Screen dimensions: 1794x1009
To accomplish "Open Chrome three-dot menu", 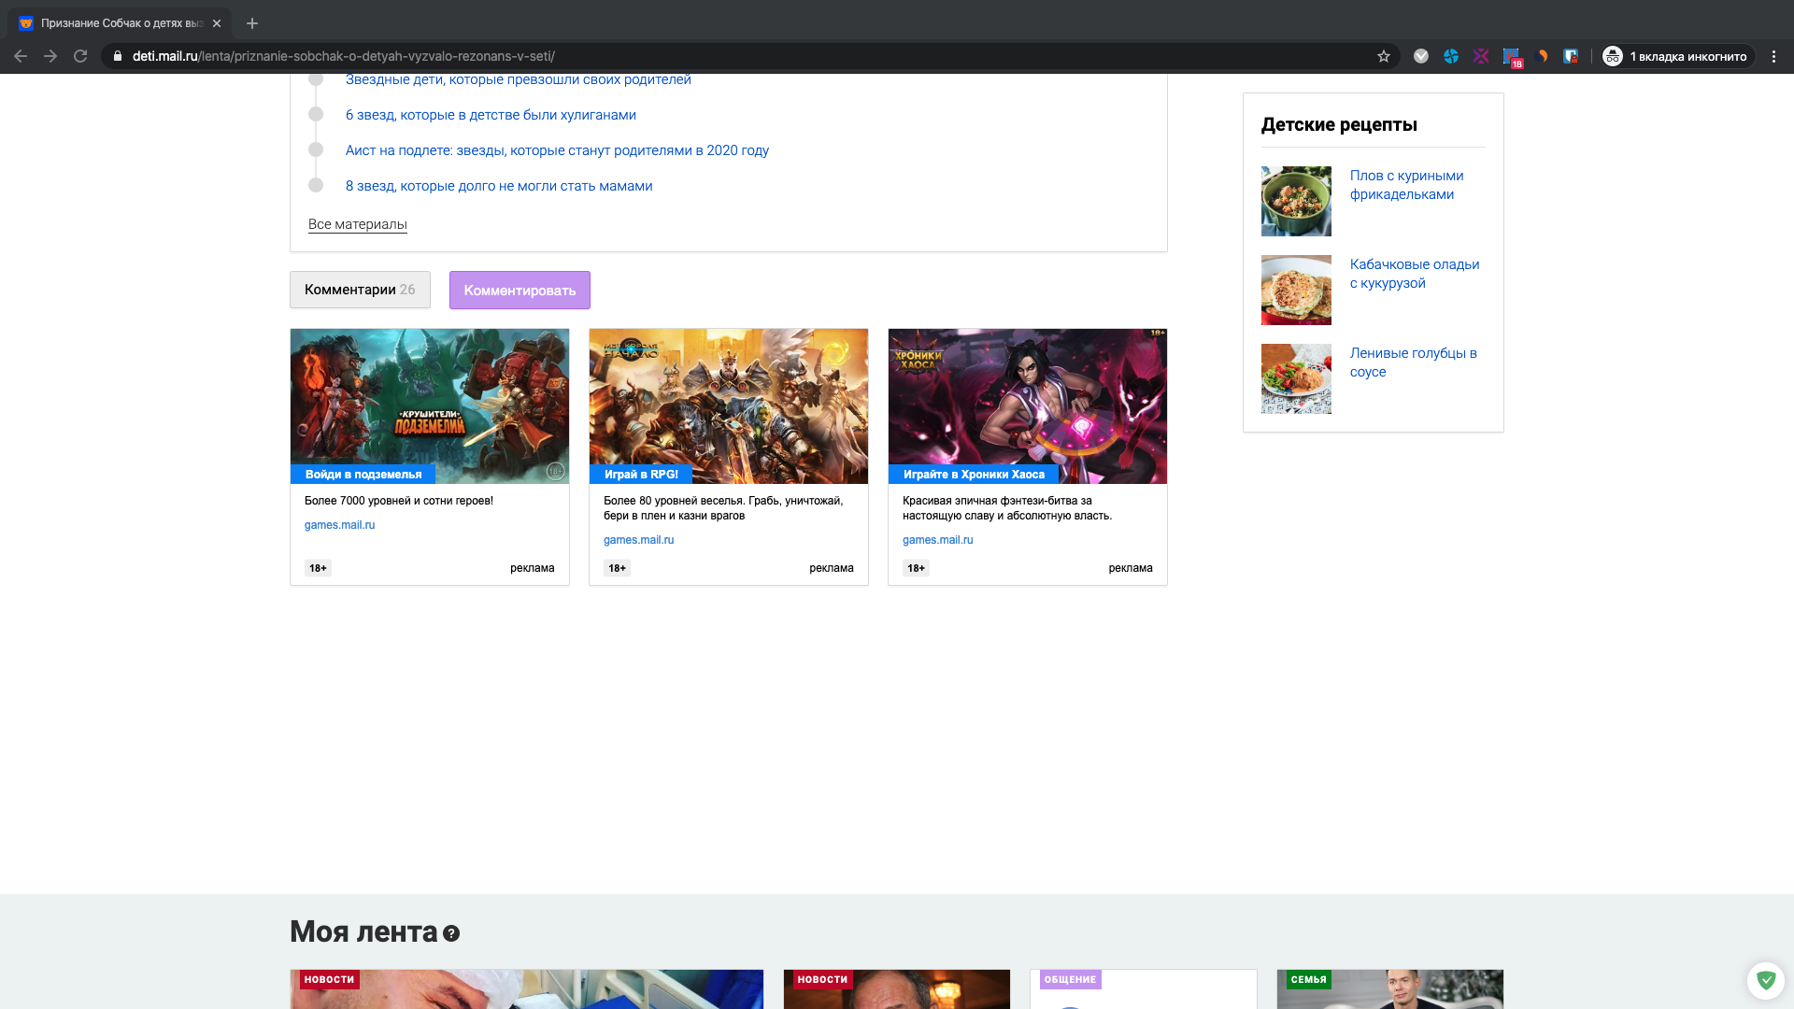I will pyautogui.click(x=1773, y=56).
